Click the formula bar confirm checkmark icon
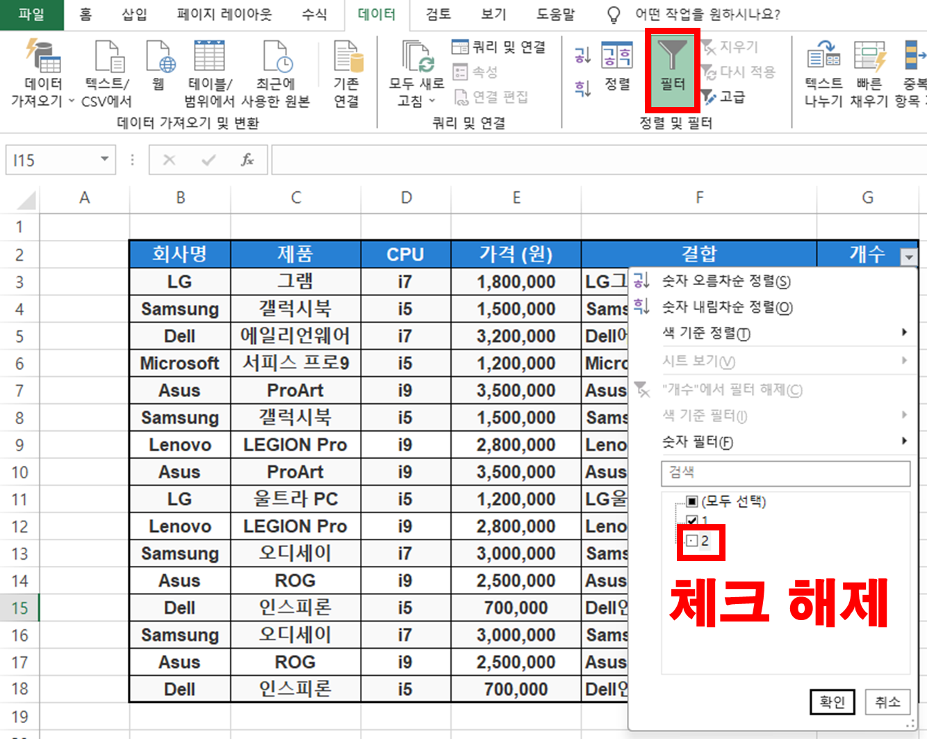Image resolution: width=927 pixels, height=739 pixels. (x=208, y=161)
